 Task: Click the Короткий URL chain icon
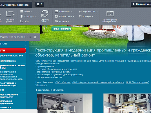(x=80, y=12)
